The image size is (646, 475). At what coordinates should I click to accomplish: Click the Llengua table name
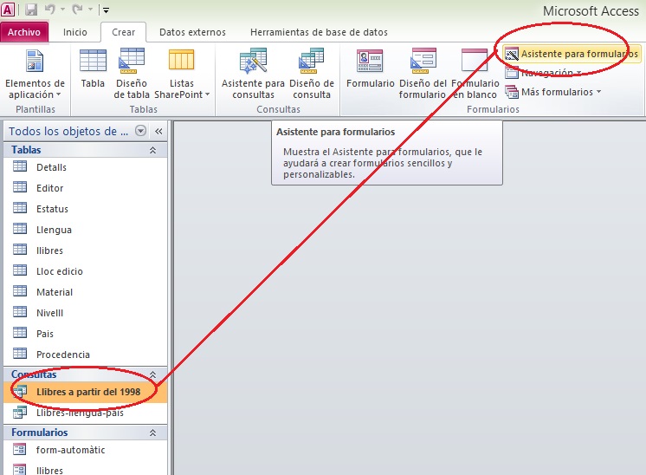coord(54,230)
